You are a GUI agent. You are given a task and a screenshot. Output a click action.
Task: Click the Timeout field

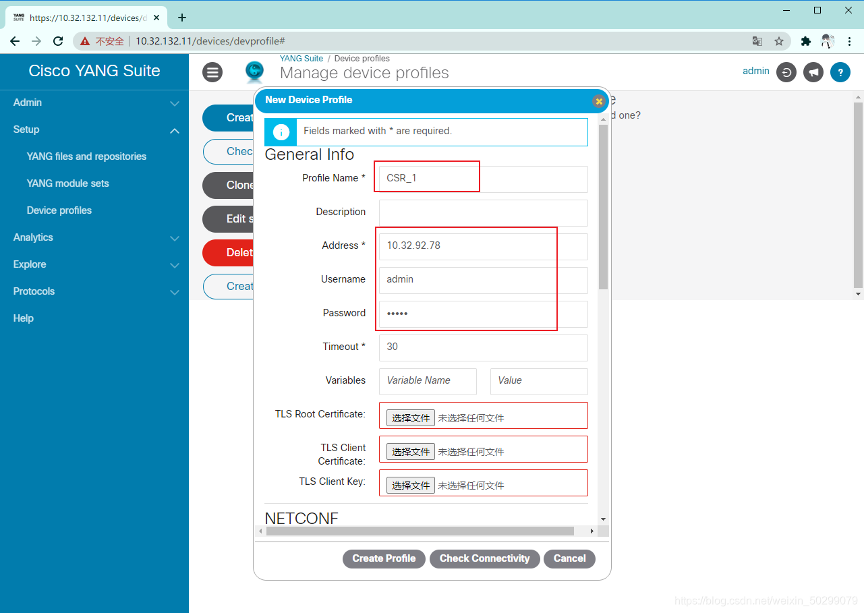(x=483, y=347)
